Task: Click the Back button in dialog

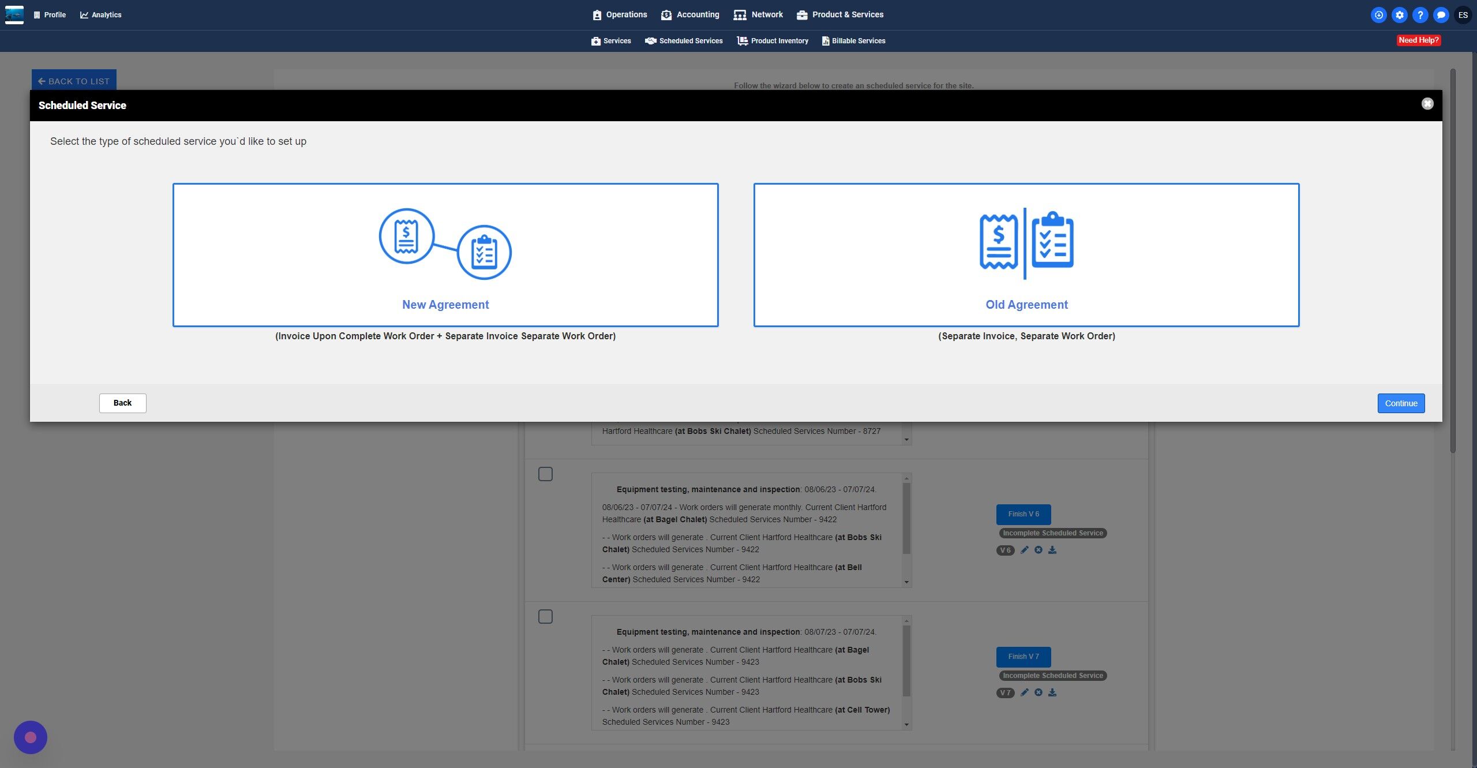Action: tap(122, 403)
